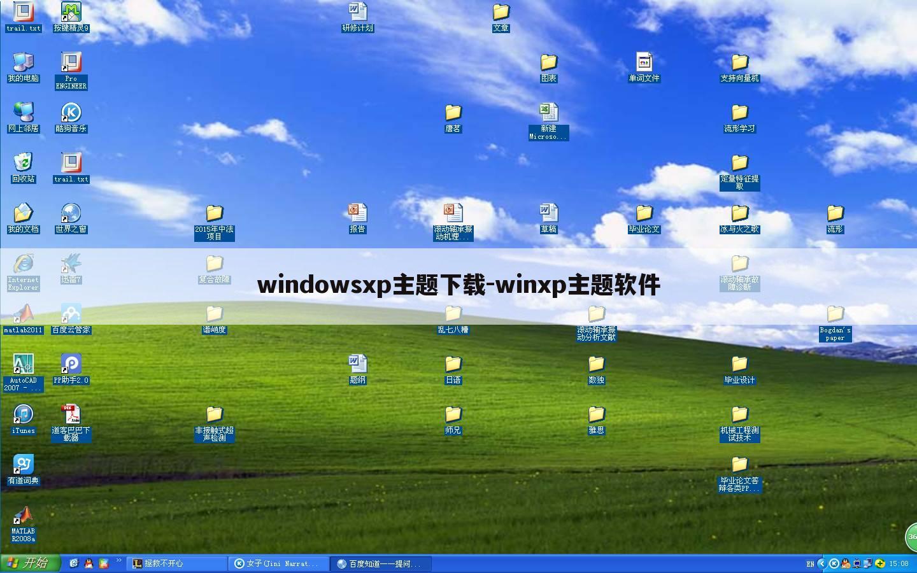Image resolution: width=917 pixels, height=573 pixels.
Task: Open 新建 Microsoft Excel file
Action: coord(548,121)
